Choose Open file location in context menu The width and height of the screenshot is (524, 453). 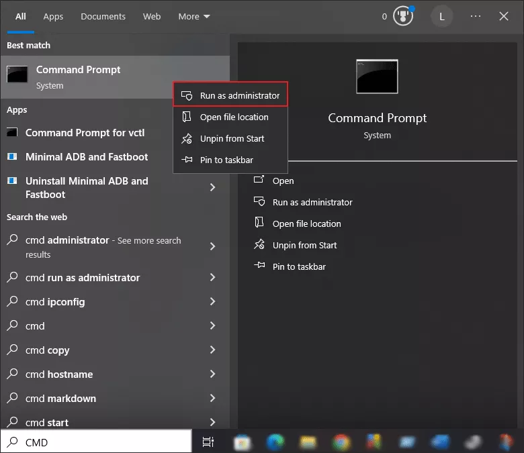point(230,117)
